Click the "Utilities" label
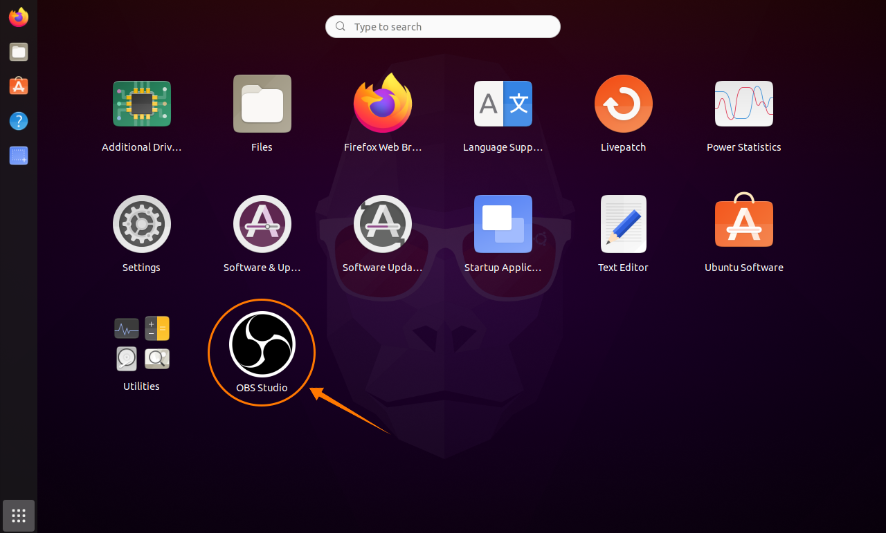The width and height of the screenshot is (886, 533). click(x=142, y=386)
